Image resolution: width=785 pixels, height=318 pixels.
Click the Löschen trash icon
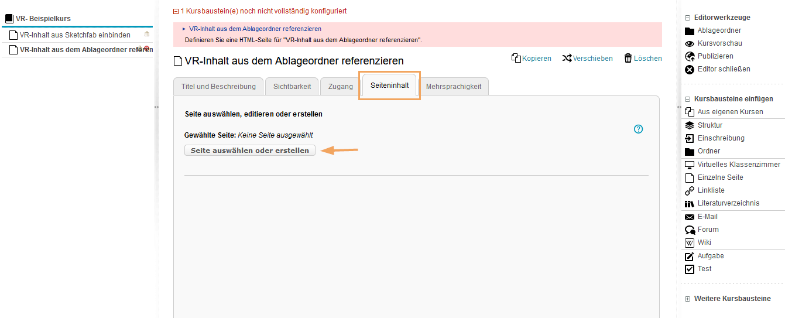pyautogui.click(x=628, y=58)
